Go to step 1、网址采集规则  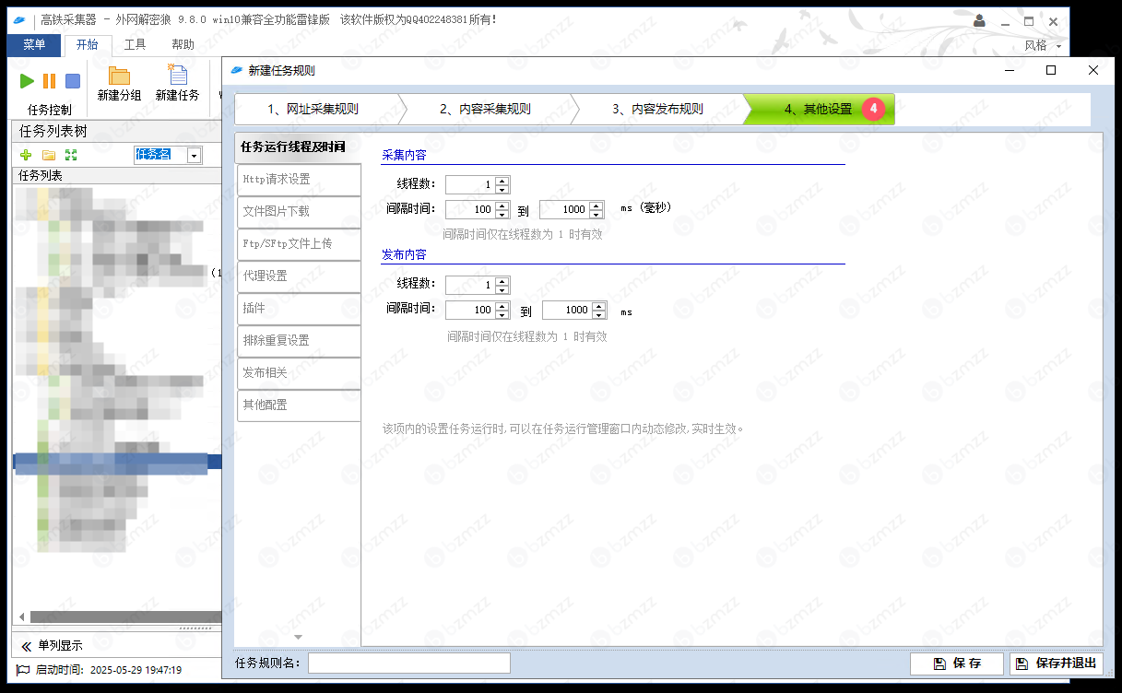click(x=313, y=109)
